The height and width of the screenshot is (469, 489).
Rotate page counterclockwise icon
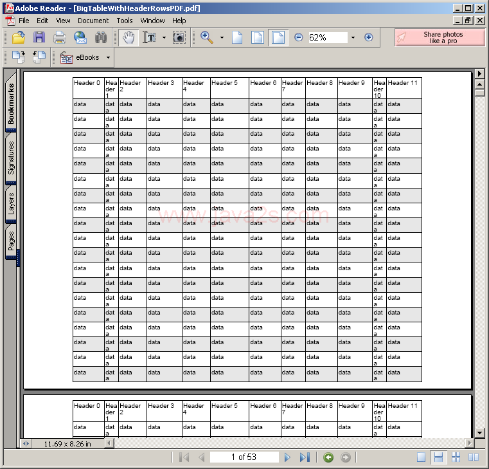click(x=39, y=57)
